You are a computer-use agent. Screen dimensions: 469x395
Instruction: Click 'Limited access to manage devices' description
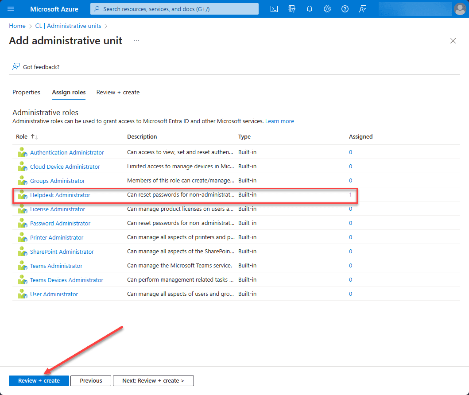tap(180, 166)
